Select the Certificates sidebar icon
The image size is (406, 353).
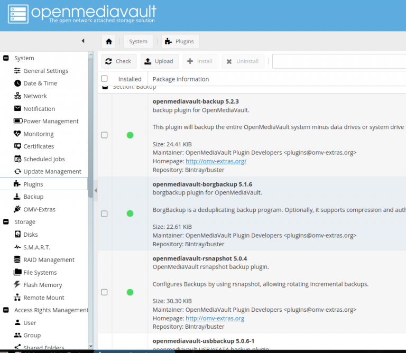click(x=17, y=146)
